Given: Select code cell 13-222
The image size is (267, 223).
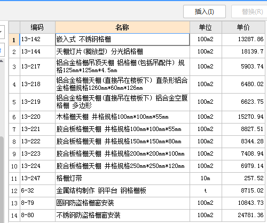Looking at the screenshot, I should (x=37, y=142).
